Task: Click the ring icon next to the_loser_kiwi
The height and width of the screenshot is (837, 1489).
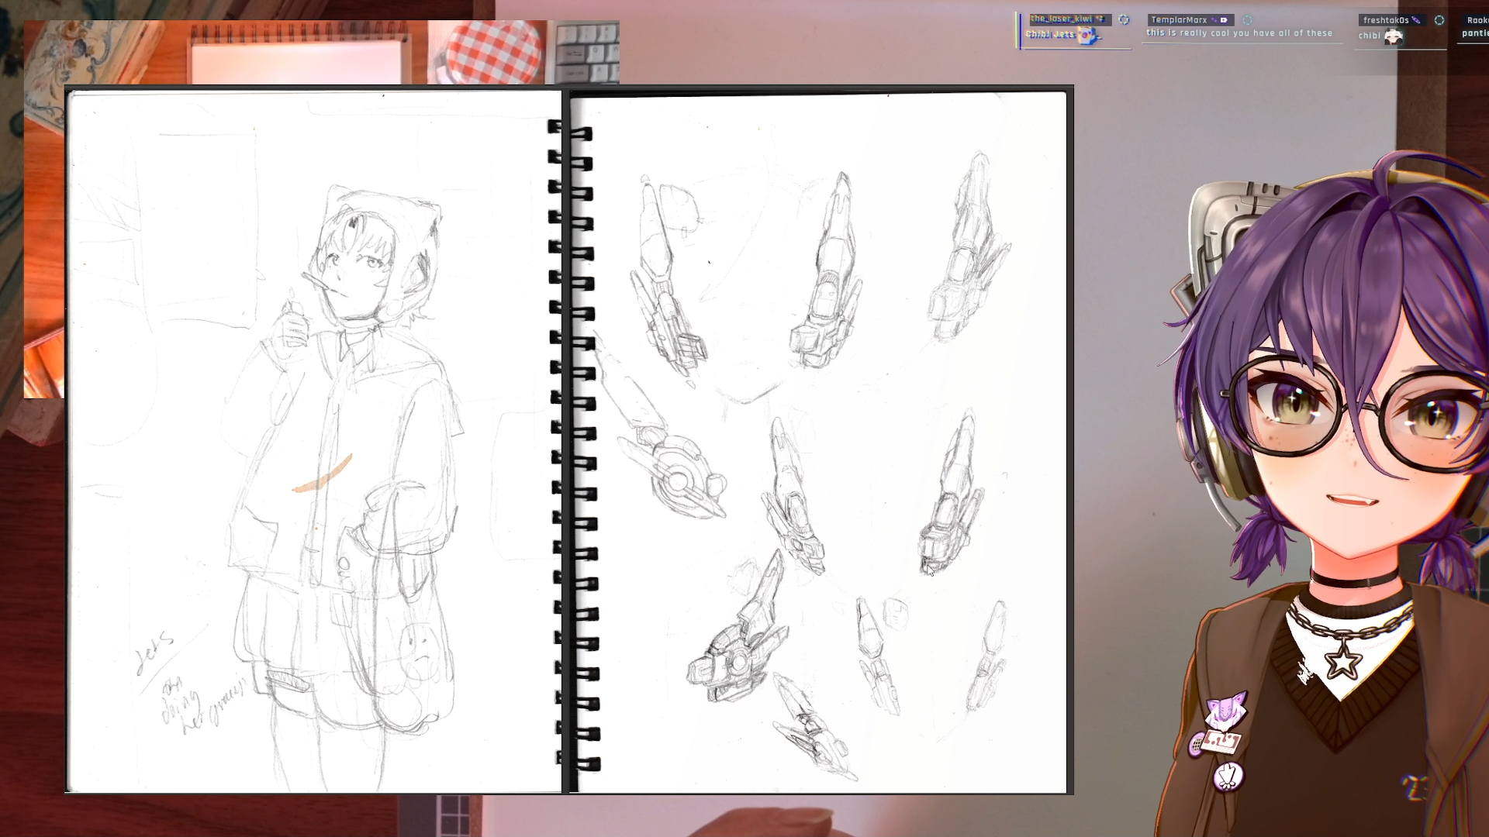Action: (1125, 20)
